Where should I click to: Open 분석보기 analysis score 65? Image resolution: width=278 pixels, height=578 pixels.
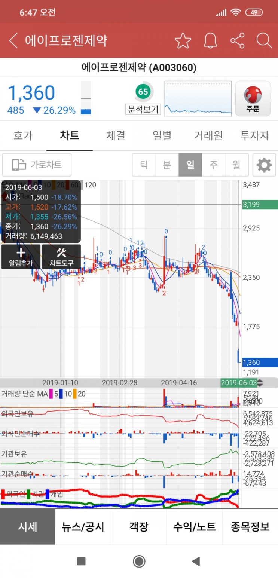[143, 98]
